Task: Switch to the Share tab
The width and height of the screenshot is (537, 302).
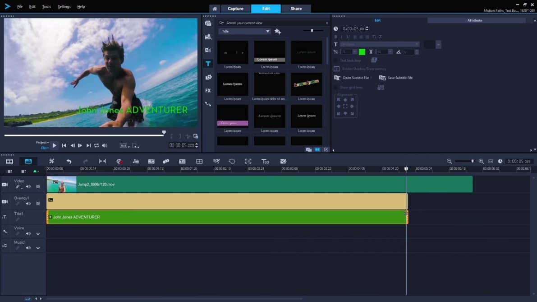Action: point(296,8)
